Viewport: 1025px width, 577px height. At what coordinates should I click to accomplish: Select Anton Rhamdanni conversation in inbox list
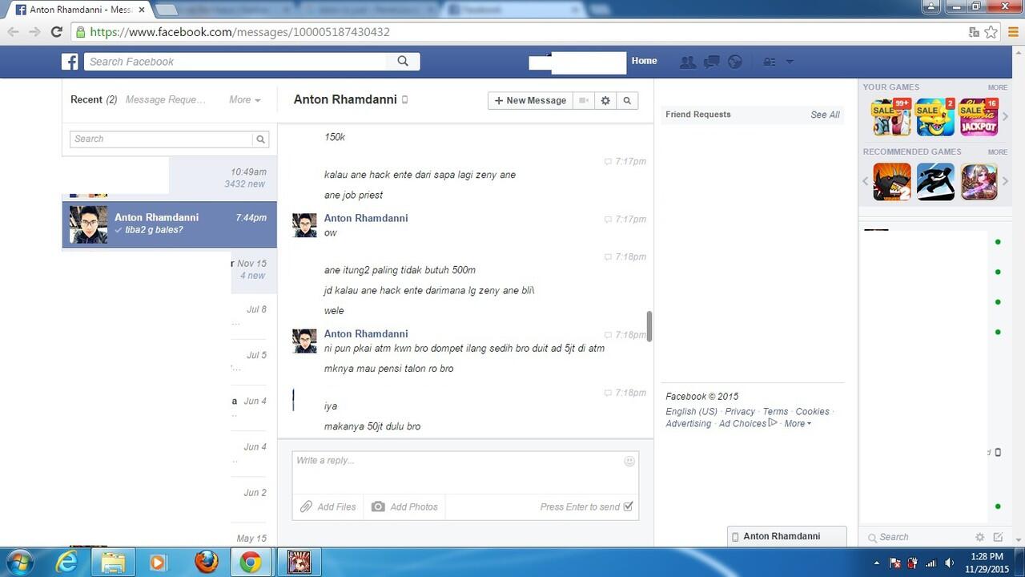coord(169,224)
